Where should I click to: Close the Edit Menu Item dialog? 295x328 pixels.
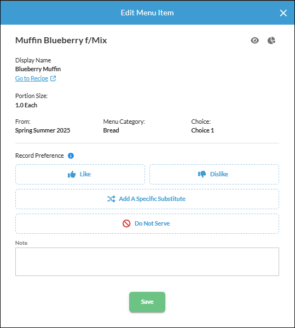pyautogui.click(x=284, y=13)
